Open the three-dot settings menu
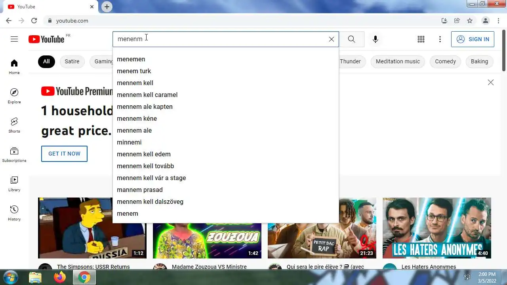 [440, 39]
